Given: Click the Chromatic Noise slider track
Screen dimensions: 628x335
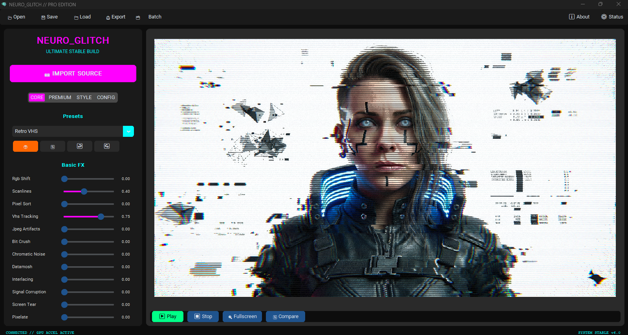Looking at the screenshot, I should tap(89, 254).
